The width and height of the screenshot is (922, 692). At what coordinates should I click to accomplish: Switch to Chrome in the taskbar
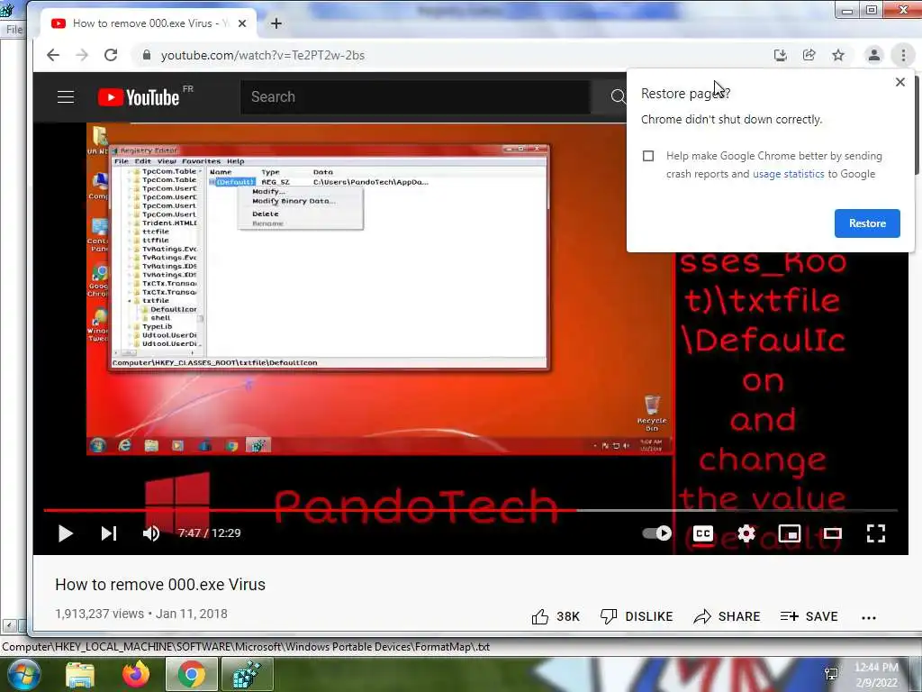coord(191,674)
